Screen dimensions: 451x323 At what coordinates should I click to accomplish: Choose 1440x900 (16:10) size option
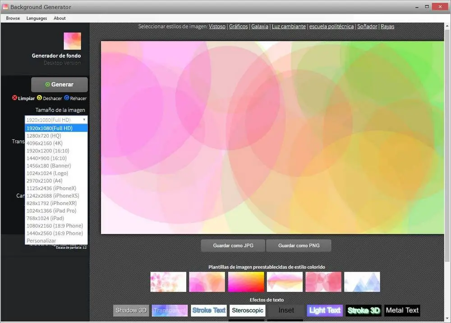tap(56, 158)
